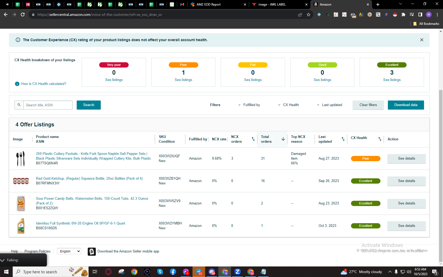Sort listings by CX Health
Screen dimensions: 443x277
[x=380, y=139]
